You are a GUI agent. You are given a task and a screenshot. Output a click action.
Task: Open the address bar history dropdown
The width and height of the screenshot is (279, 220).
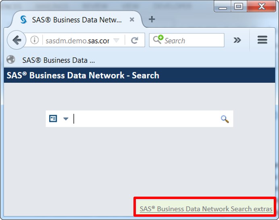click(116, 40)
